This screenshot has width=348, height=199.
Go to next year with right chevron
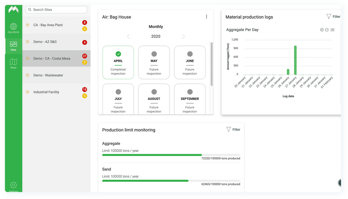[183, 36]
